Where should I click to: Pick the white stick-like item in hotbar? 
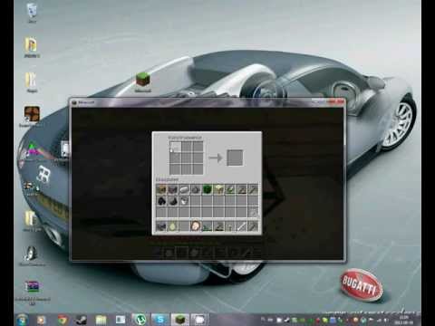pos(241,226)
